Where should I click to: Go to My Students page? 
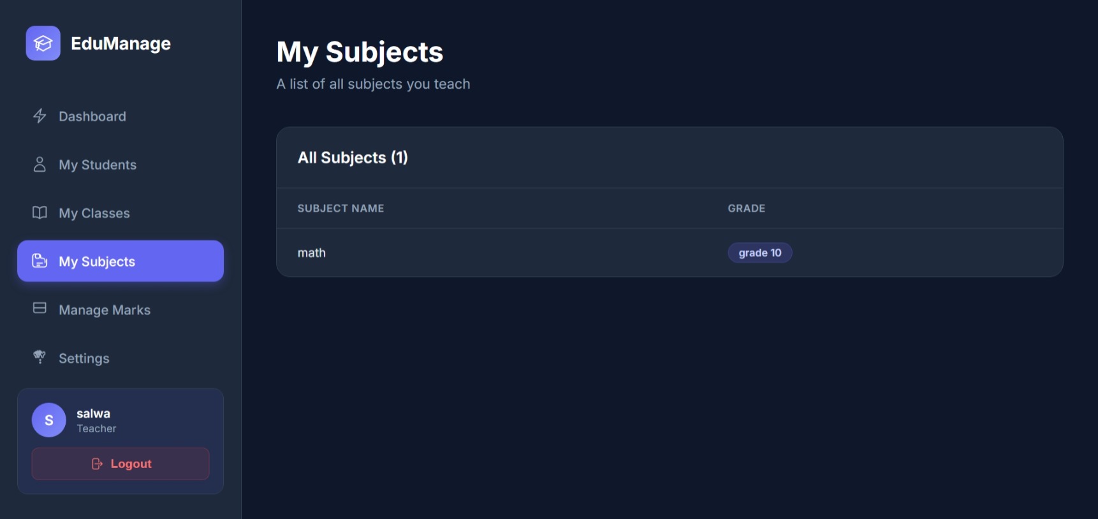[98, 165]
